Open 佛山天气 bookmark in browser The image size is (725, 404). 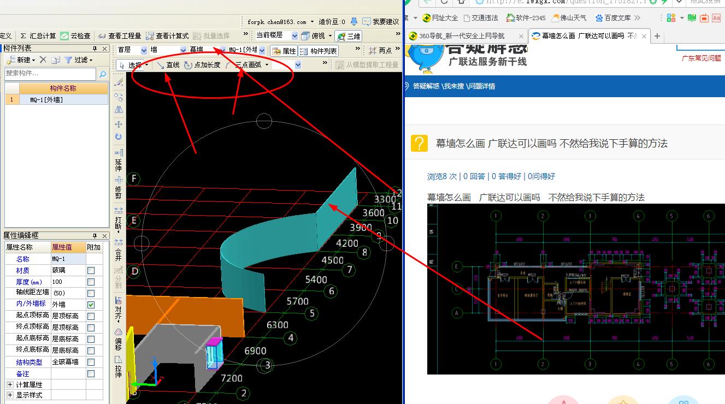569,17
